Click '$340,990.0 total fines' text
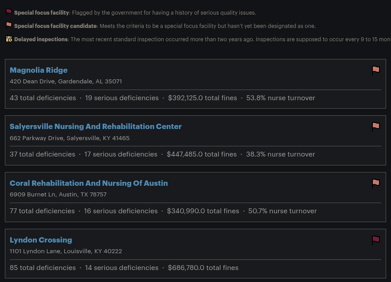The image size is (391, 282). pos(203,211)
